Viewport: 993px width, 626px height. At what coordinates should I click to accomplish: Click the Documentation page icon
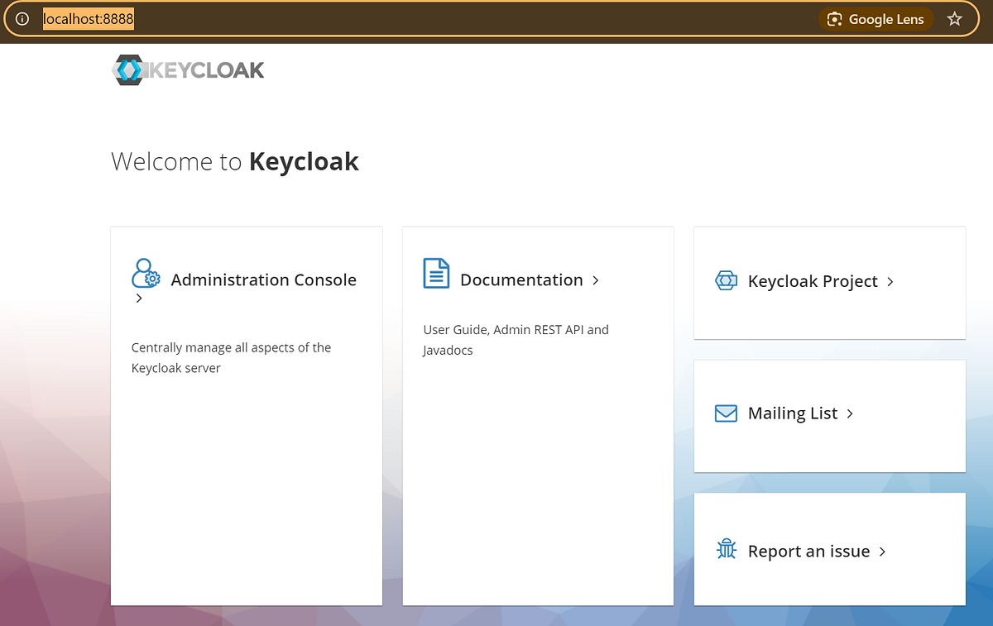(x=436, y=273)
